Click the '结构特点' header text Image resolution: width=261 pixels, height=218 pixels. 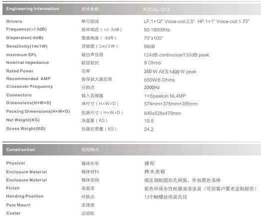click(x=90, y=149)
